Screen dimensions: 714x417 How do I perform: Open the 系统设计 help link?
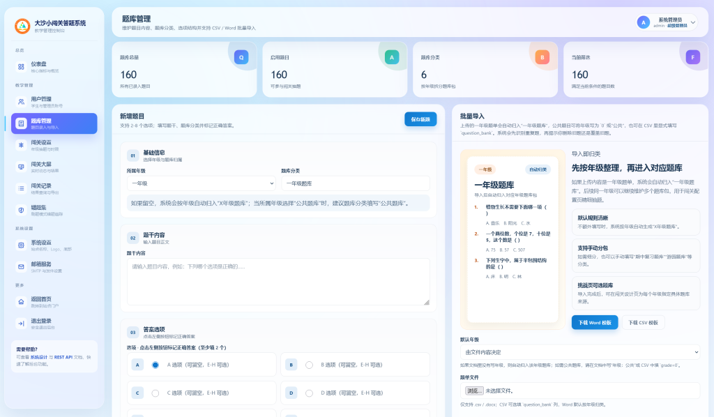pos(39,357)
